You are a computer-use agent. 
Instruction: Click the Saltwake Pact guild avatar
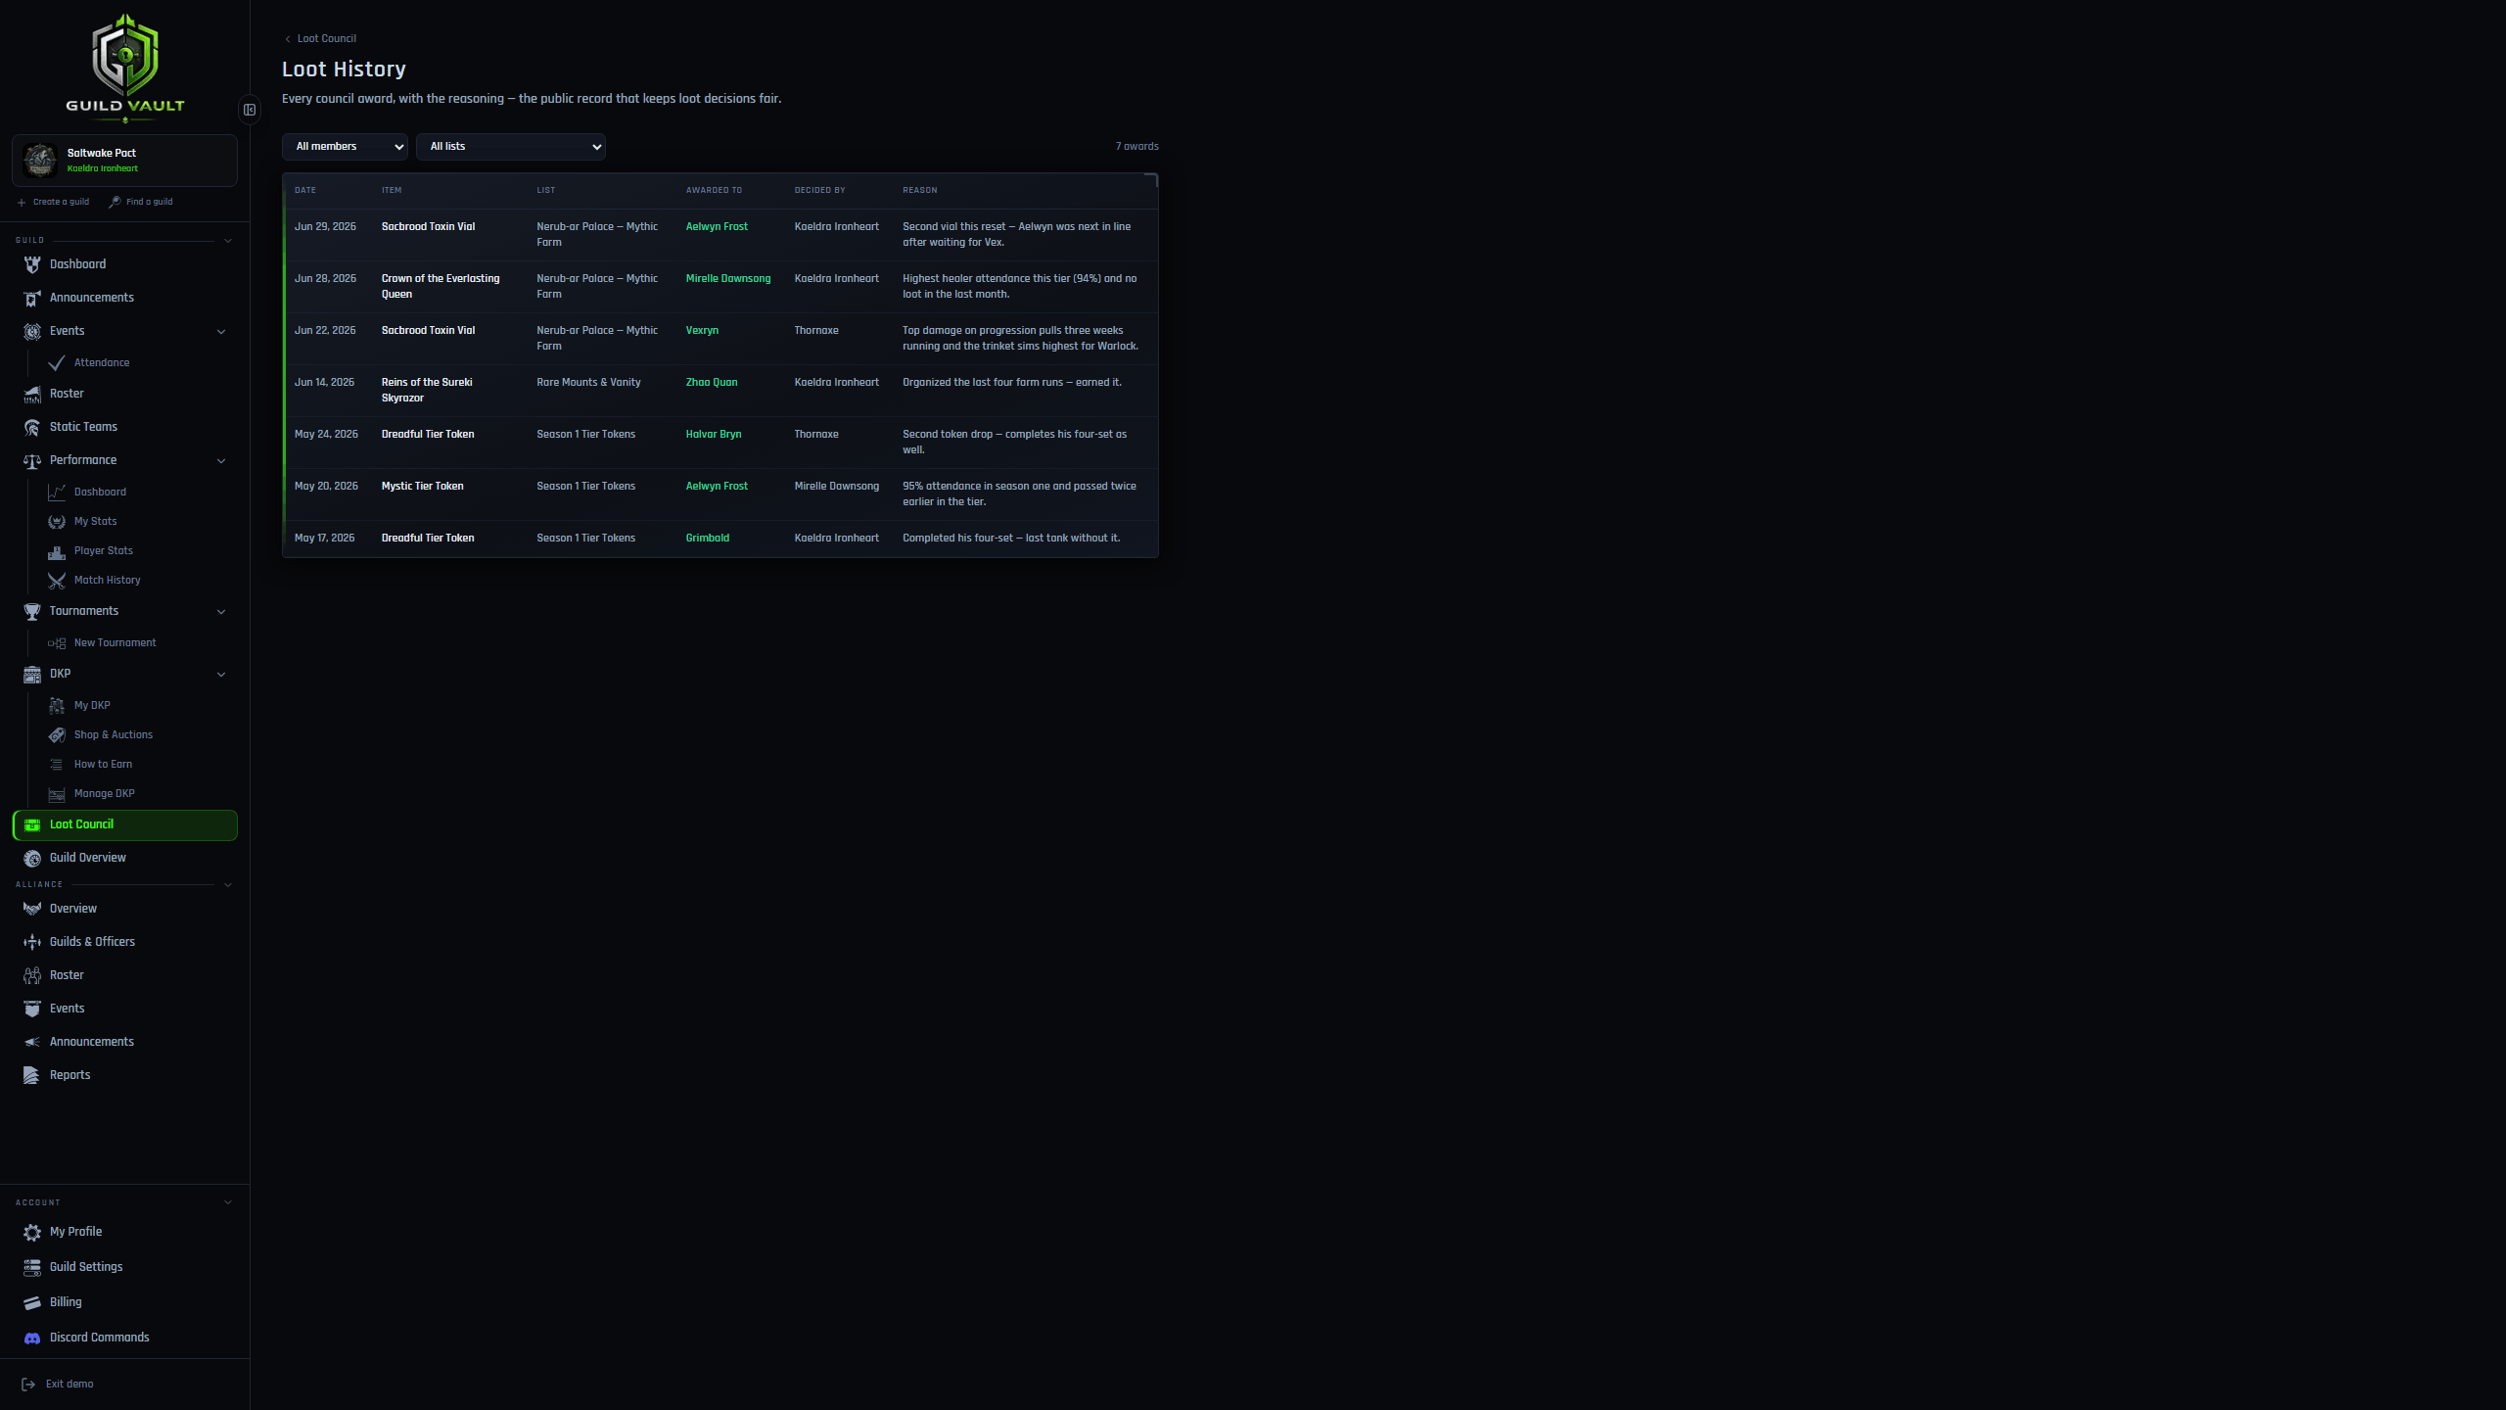coord(40,160)
